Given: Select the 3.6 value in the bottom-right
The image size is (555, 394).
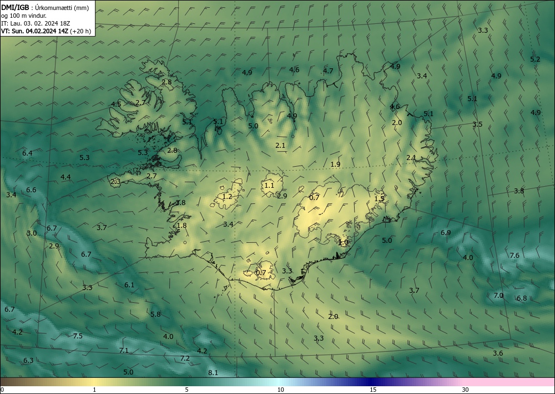Looking at the screenshot, I should pyautogui.click(x=498, y=353).
